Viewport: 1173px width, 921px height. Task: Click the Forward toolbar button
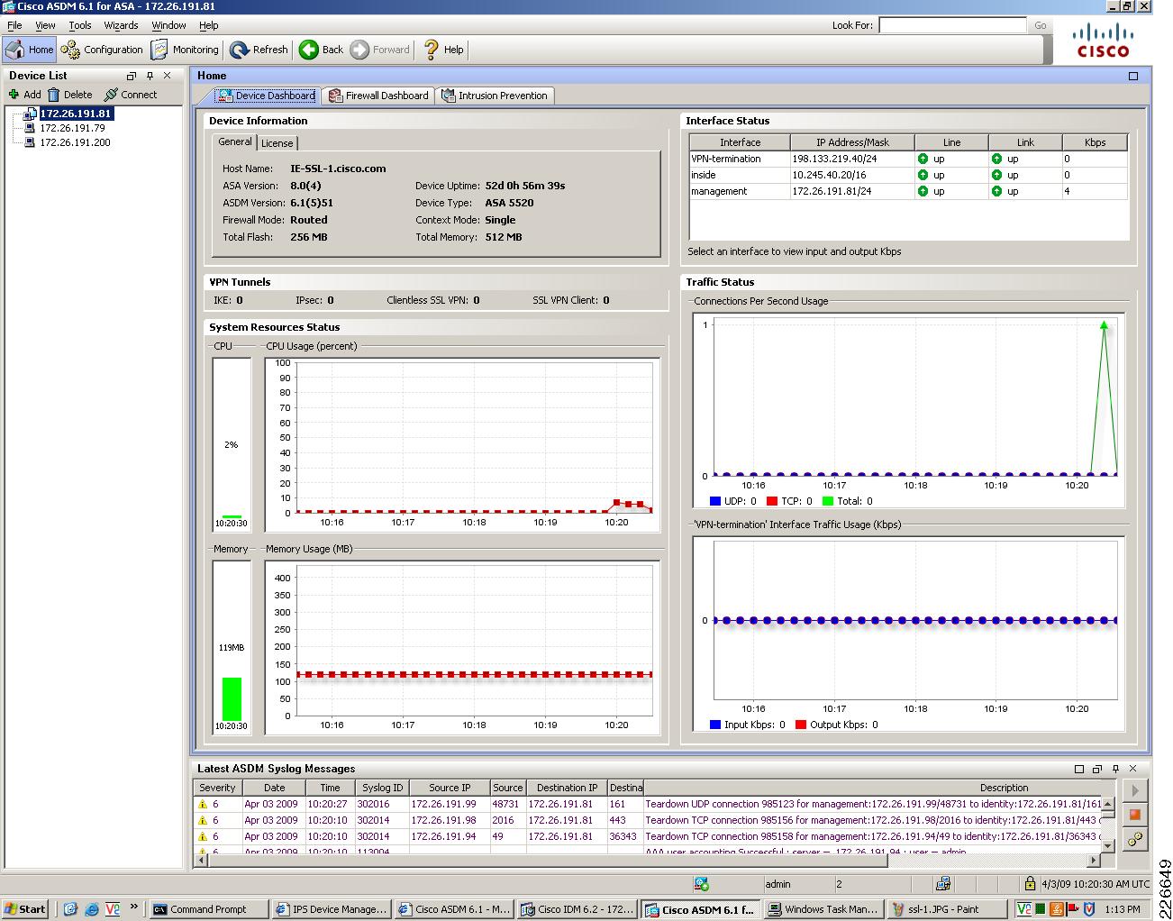click(380, 50)
